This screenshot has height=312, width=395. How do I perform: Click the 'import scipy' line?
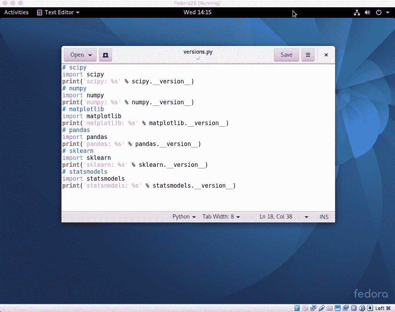(83, 75)
